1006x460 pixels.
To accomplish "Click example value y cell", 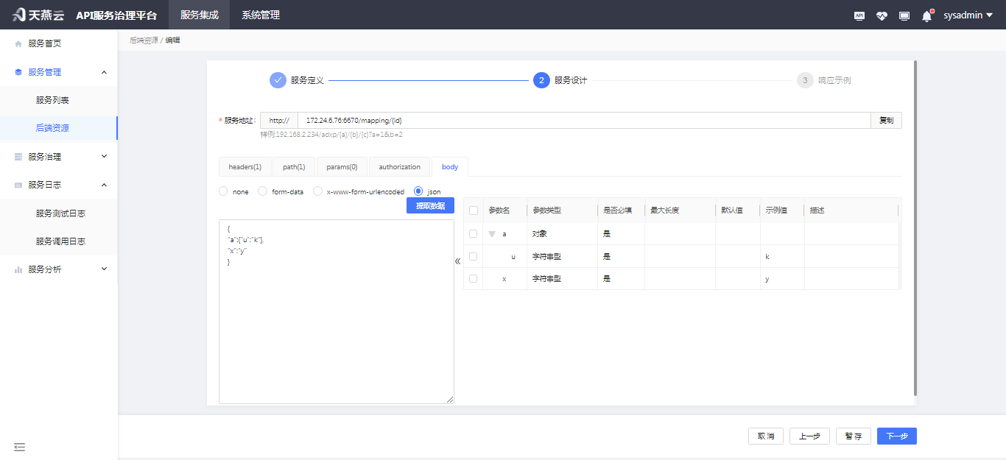I will point(782,279).
